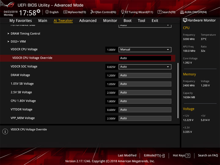Click the DRAM Voltage Auto field

click(145, 75)
